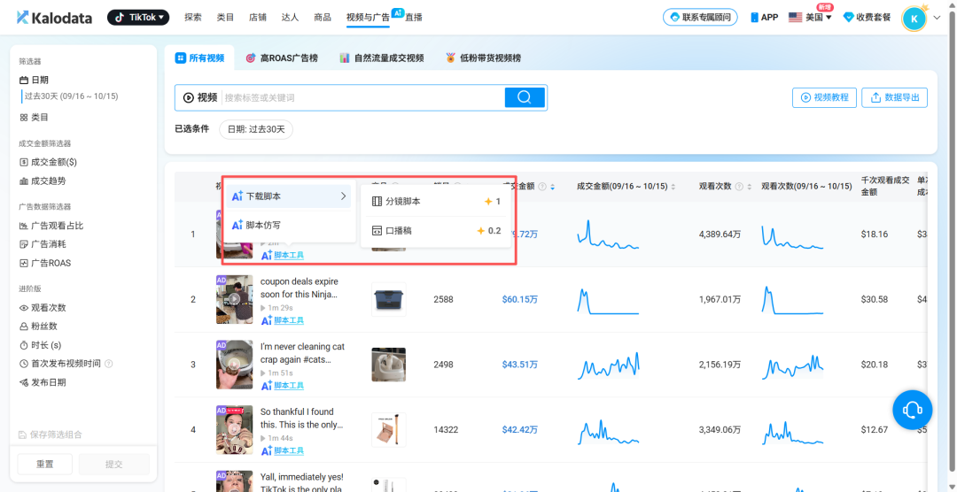Open the 粉丝数 filter
This screenshot has height=492, width=957.
tap(38, 327)
